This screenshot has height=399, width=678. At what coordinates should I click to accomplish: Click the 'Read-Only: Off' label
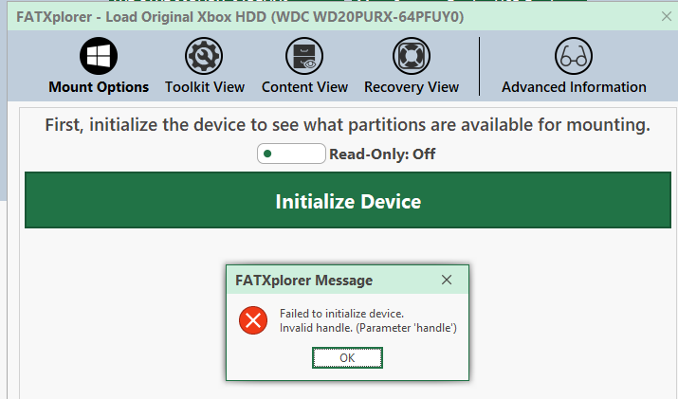[x=382, y=154]
